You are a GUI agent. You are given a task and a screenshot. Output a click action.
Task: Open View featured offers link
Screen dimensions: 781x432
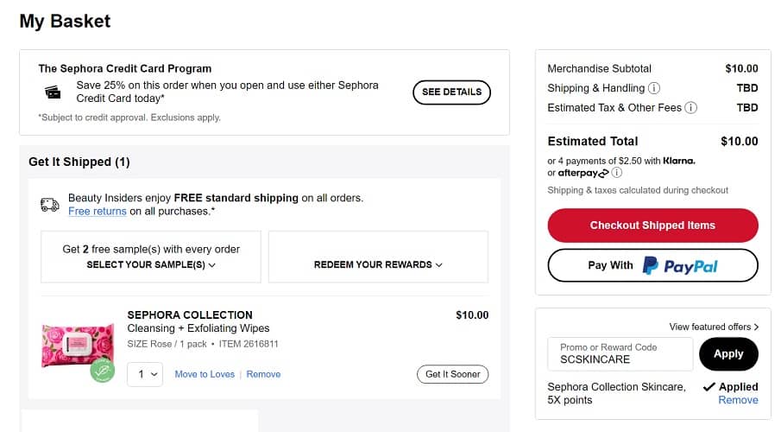714,327
